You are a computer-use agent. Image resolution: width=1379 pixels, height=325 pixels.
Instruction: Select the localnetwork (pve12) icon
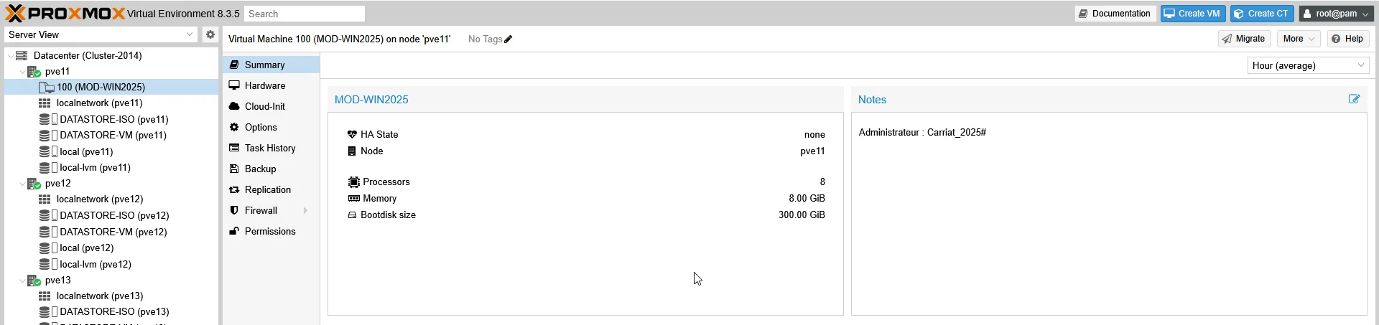point(45,199)
